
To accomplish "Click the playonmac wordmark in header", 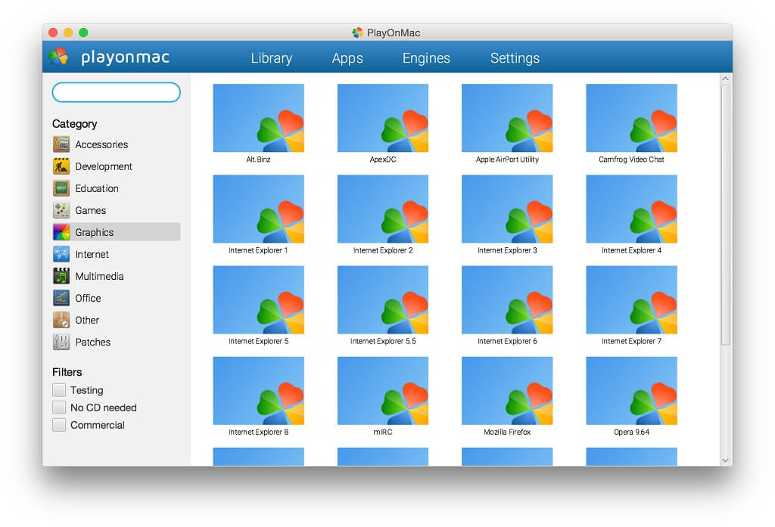I will coord(125,57).
